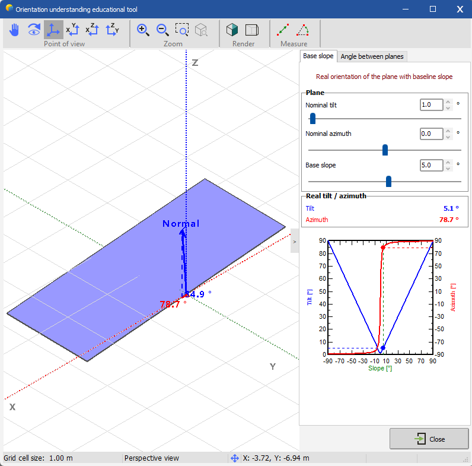Choose wireframe render mode

click(252, 30)
